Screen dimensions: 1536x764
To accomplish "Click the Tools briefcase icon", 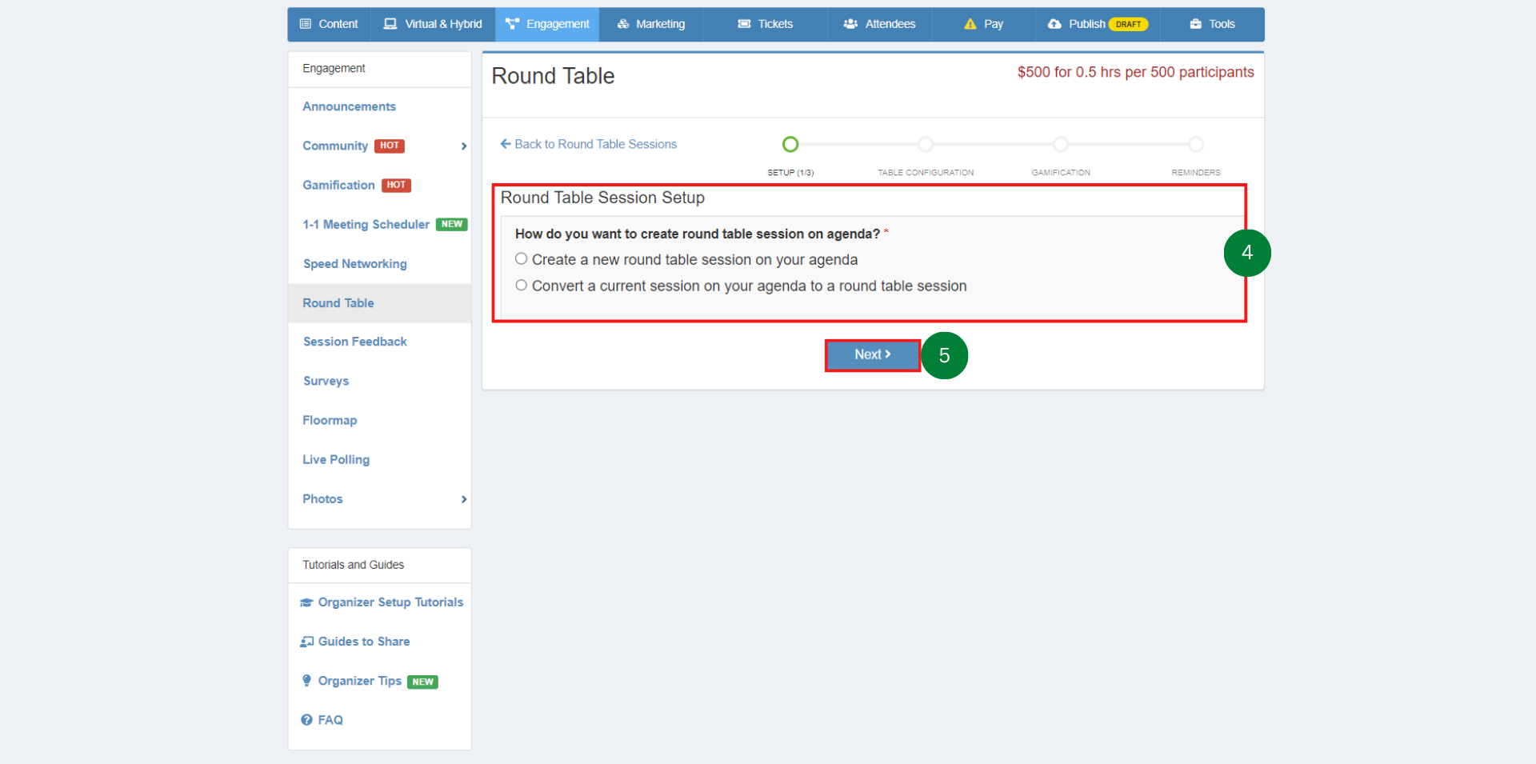I will click(x=1196, y=24).
